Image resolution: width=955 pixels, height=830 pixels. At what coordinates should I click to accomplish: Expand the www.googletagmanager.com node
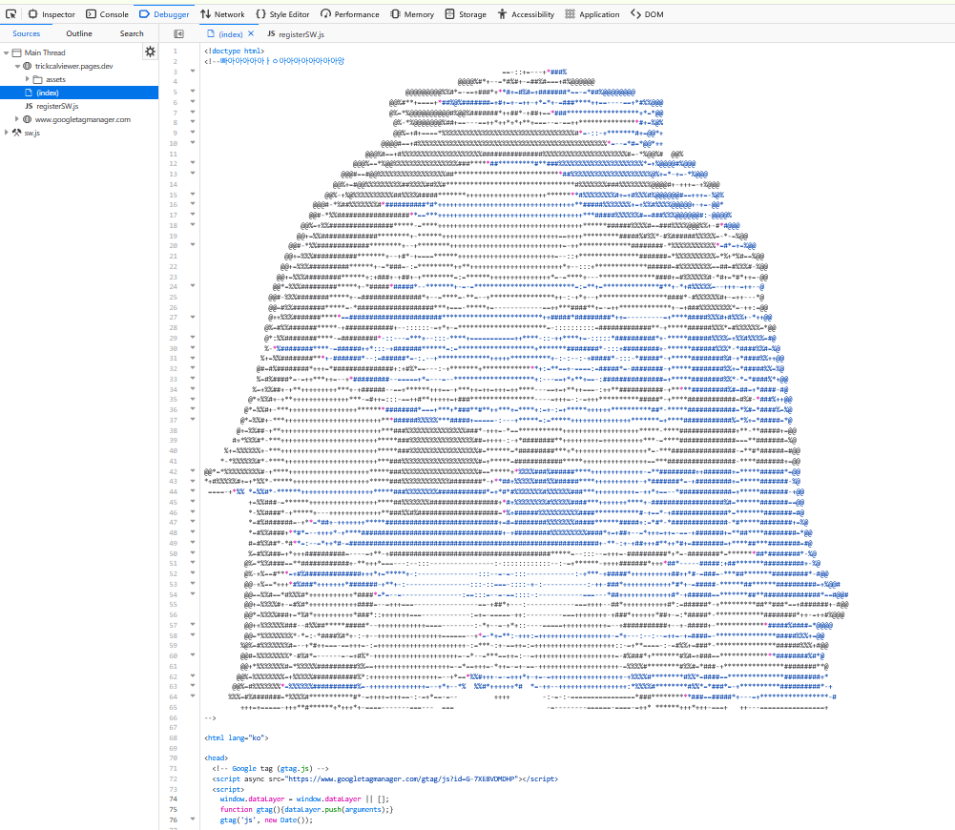point(17,119)
